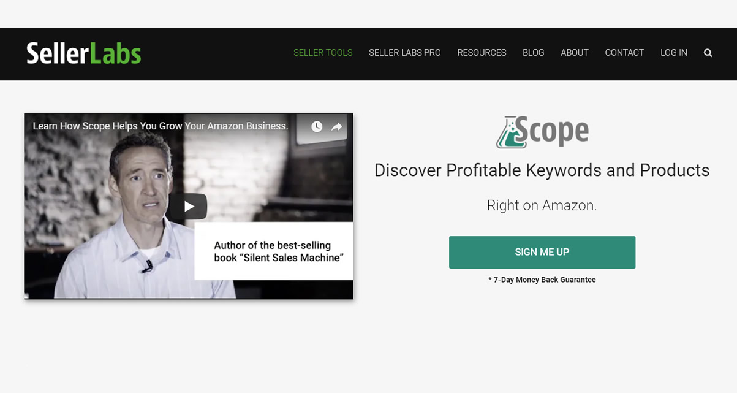Click the Silent Sales Machine caption box
The height and width of the screenshot is (393, 737).
pyautogui.click(x=274, y=251)
